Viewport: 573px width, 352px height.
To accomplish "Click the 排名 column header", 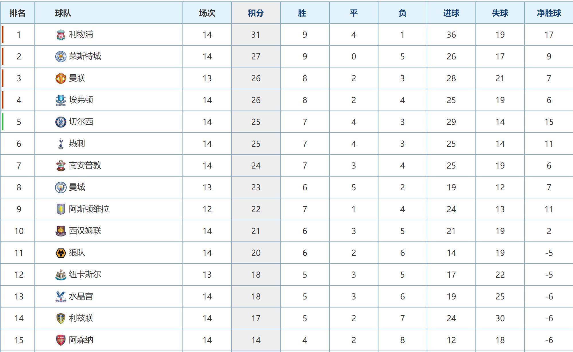I will (18, 13).
